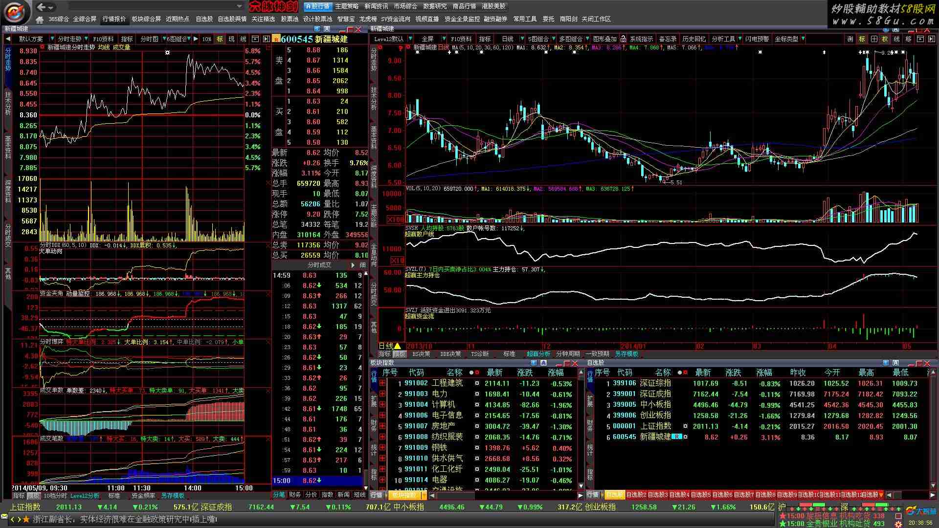Select the 创业板指 row in 自选股

tap(762, 416)
